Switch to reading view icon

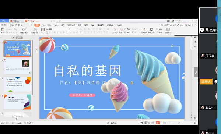152,123
